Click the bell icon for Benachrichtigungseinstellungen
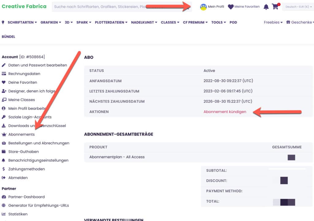 pyautogui.click(x=4, y=160)
